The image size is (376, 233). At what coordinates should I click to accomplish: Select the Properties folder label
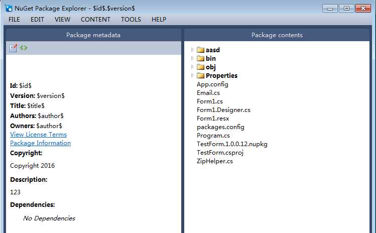221,76
